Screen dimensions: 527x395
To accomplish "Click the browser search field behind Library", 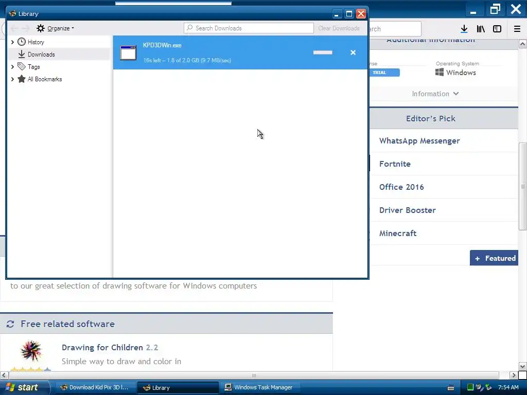I will (395, 29).
